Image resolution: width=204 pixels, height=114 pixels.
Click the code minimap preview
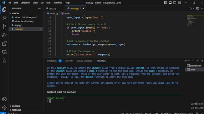pos(195,21)
